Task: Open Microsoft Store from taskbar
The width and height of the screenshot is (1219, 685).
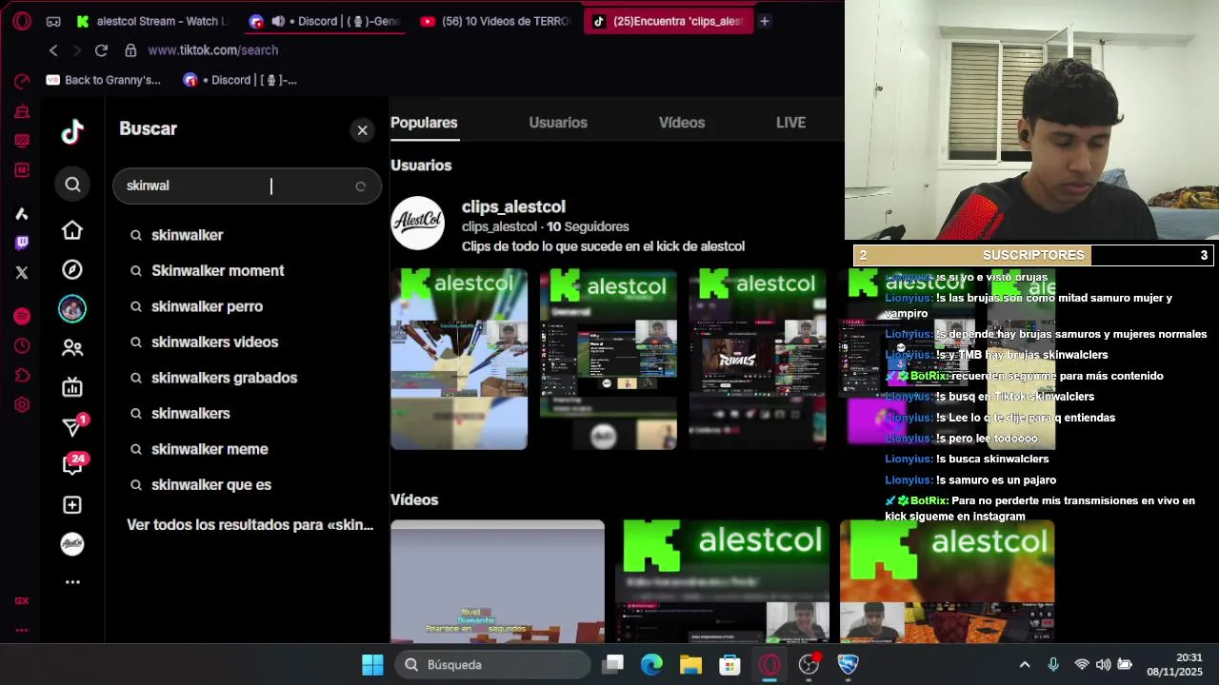Action: [x=729, y=665]
